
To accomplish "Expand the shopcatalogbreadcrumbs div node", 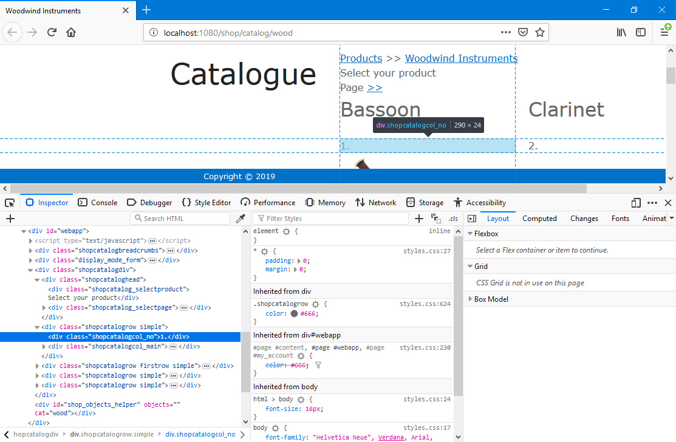I will (x=30, y=251).
